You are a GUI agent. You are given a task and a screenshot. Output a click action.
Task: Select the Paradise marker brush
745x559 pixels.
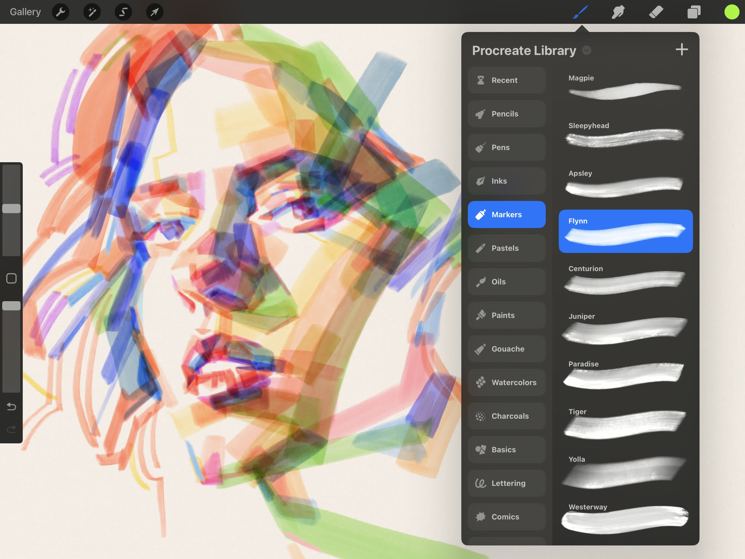625,374
